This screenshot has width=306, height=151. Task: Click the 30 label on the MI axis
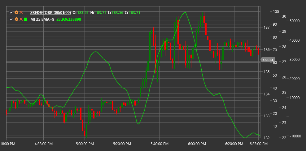pyautogui.click(x=284, y=16)
